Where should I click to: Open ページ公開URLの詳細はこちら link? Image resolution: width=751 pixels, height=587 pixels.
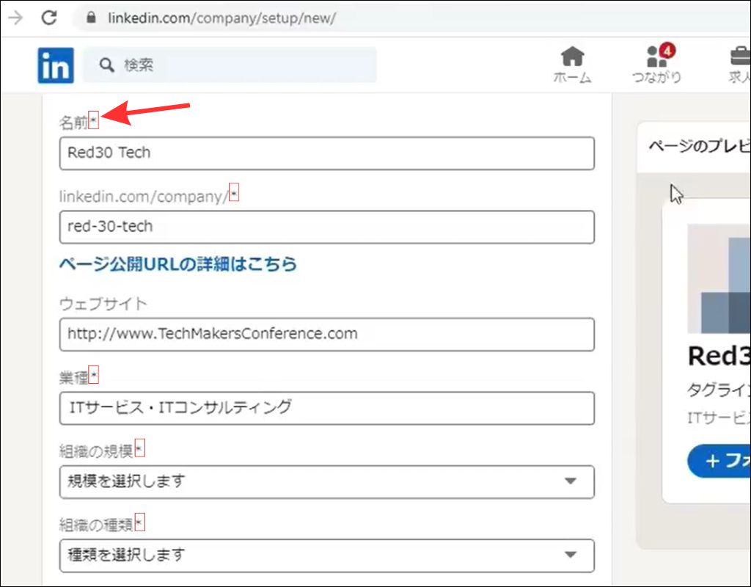coord(177,264)
